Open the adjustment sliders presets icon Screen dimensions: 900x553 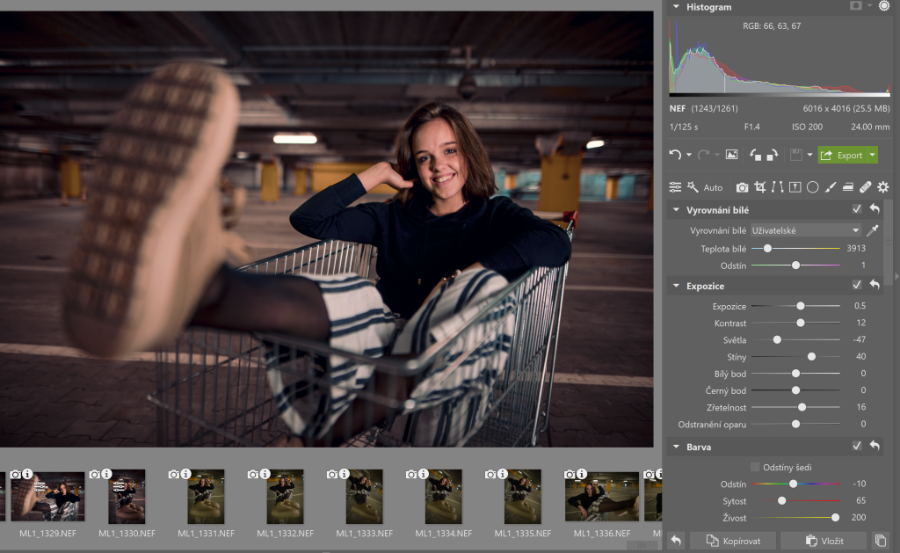(x=675, y=187)
